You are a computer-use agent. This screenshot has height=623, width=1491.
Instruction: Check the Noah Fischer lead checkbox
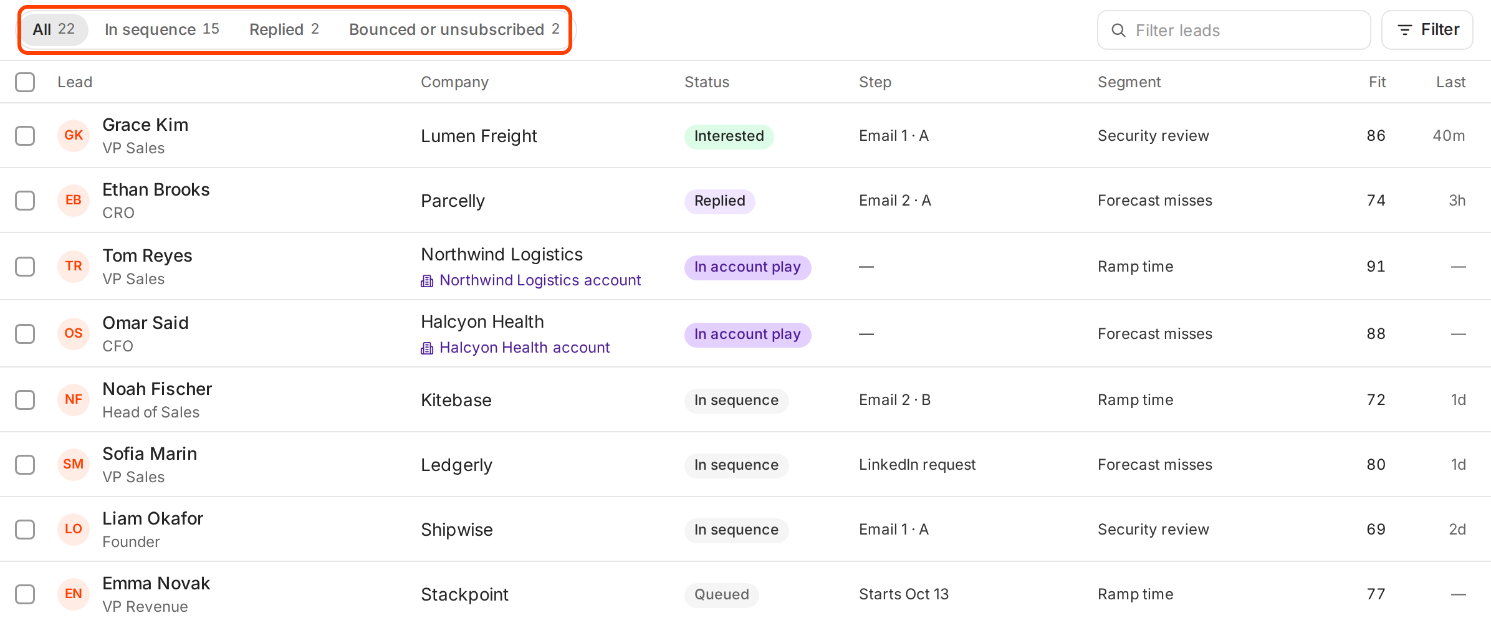25,400
